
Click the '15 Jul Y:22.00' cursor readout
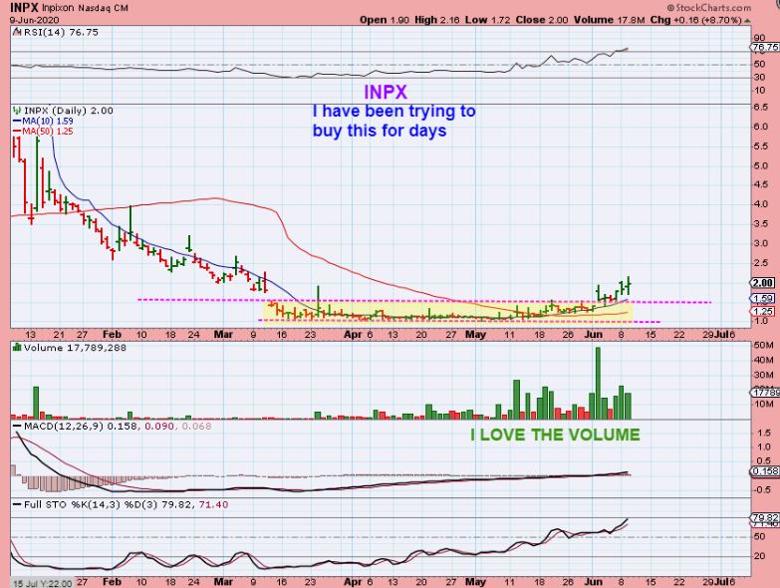coord(43,583)
